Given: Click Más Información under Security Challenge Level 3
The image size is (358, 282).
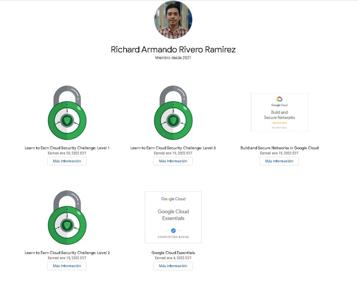Looking at the screenshot, I should pos(173,161).
